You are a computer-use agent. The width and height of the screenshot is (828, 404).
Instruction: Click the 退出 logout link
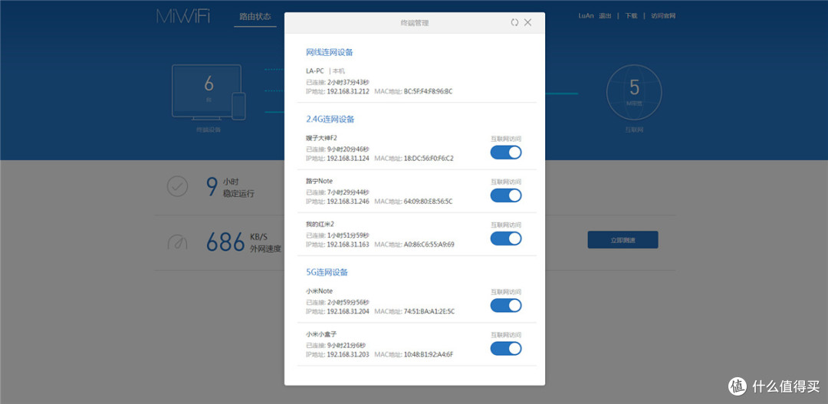coord(605,16)
